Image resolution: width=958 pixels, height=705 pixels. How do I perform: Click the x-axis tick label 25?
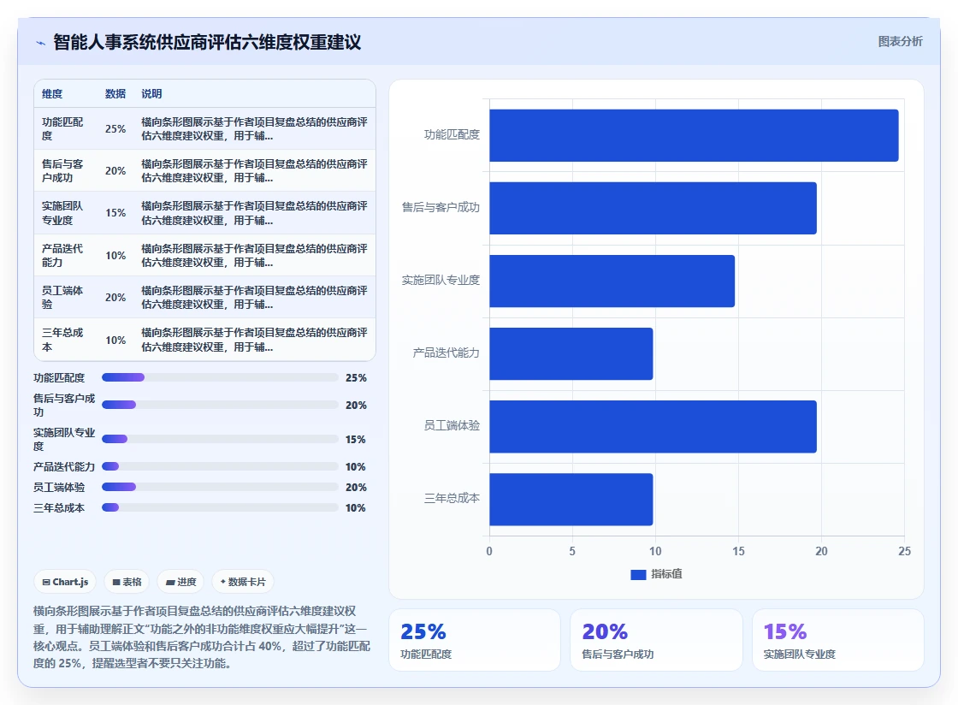click(904, 551)
